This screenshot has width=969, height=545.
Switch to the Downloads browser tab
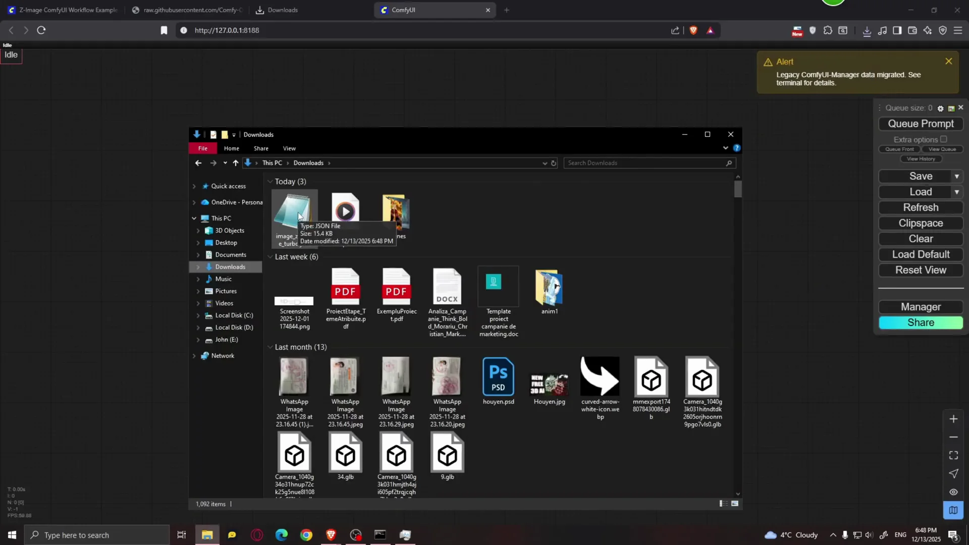pyautogui.click(x=283, y=10)
